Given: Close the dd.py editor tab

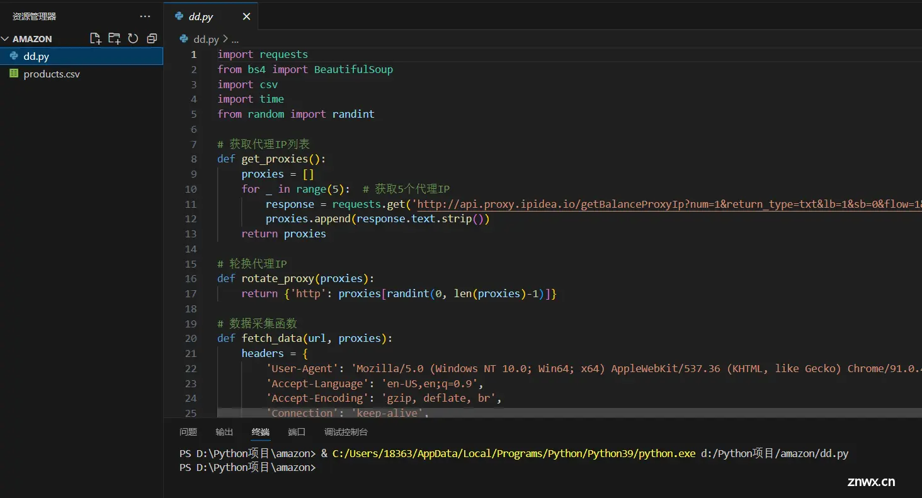Looking at the screenshot, I should [246, 17].
